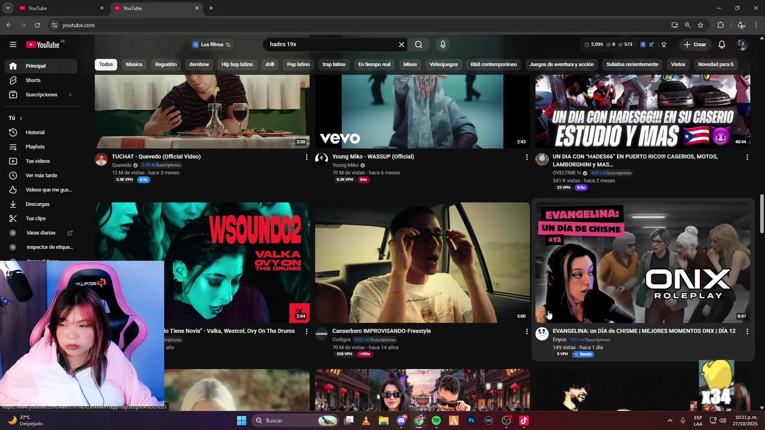Open Videos que me gustan
Viewport: 765px width, 430px height.
point(39,189)
